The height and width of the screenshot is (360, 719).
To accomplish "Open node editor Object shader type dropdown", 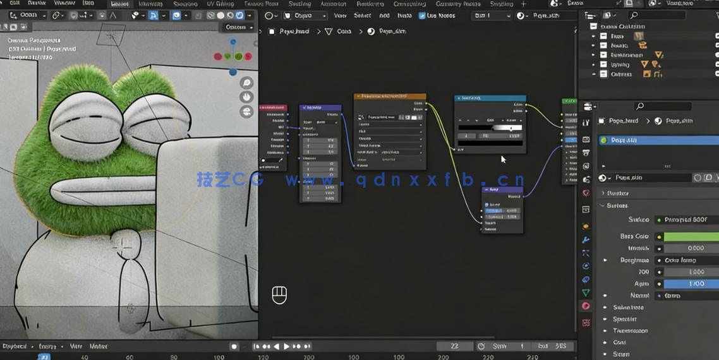I will 305,16.
